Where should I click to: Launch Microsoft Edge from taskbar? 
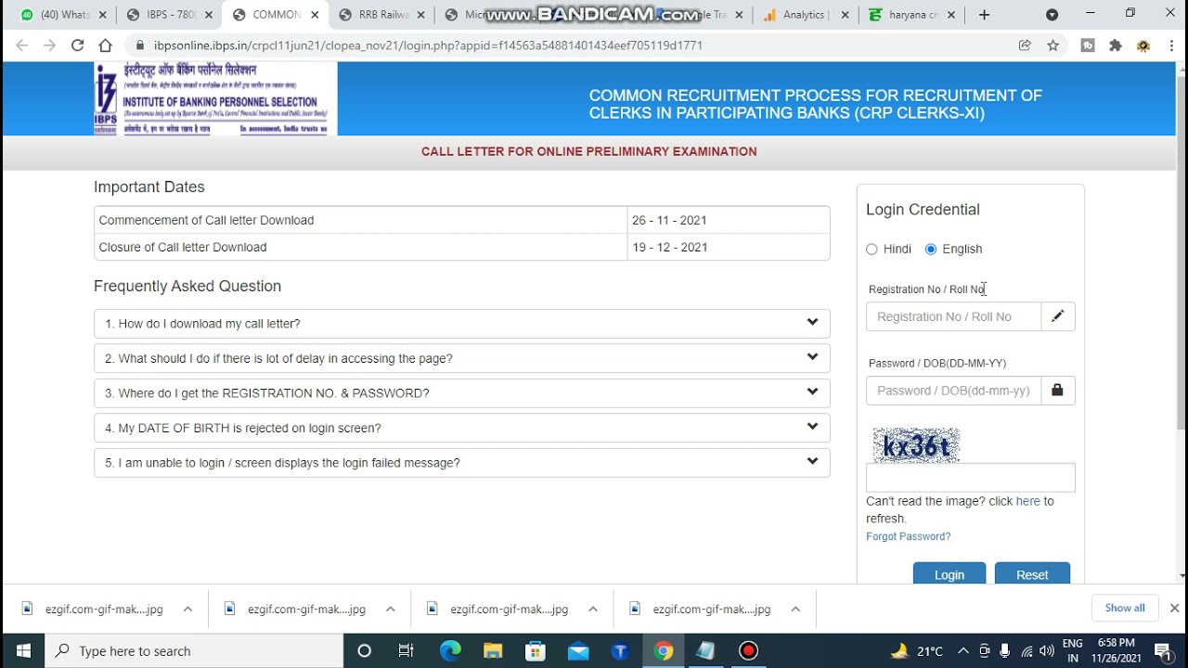click(450, 650)
